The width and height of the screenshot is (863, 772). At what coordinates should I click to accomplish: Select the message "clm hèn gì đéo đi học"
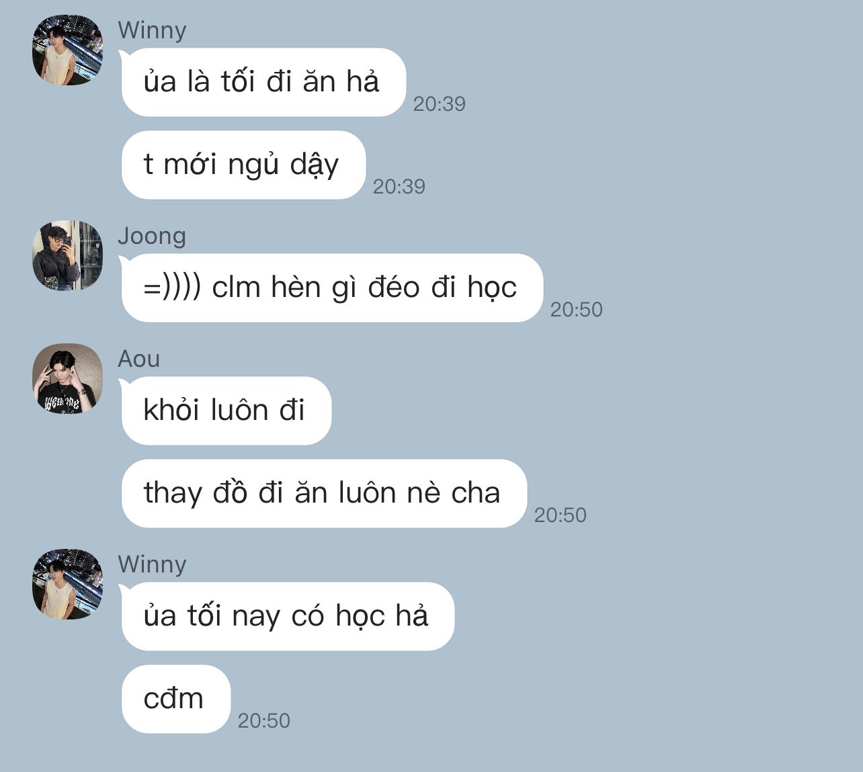click(x=331, y=288)
